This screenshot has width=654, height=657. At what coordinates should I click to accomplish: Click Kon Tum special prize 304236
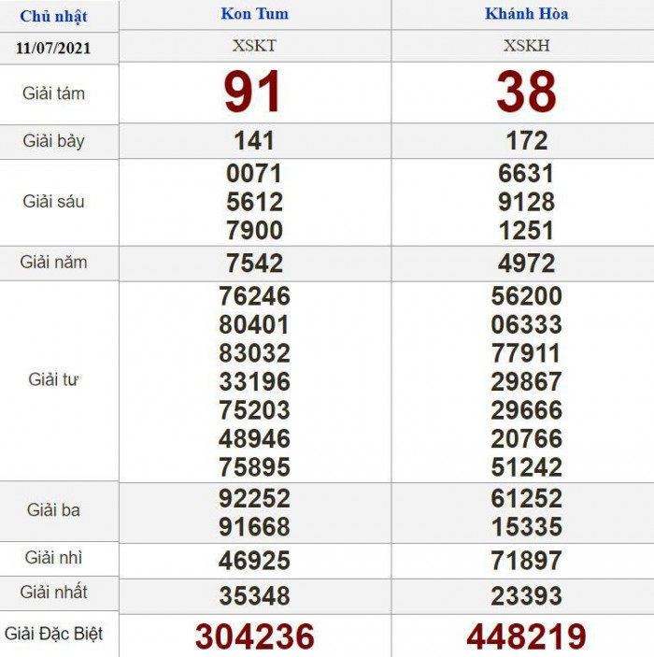point(254,636)
